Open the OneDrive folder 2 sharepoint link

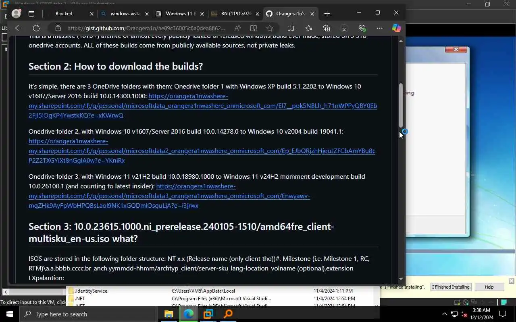click(202, 151)
